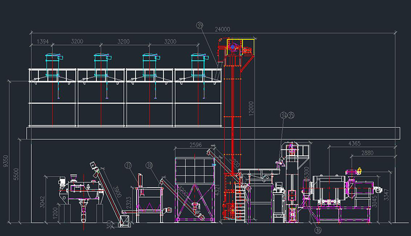This screenshot has width=411, height=236.
Task: Select callout balloon number 38
Action: pos(150,165)
